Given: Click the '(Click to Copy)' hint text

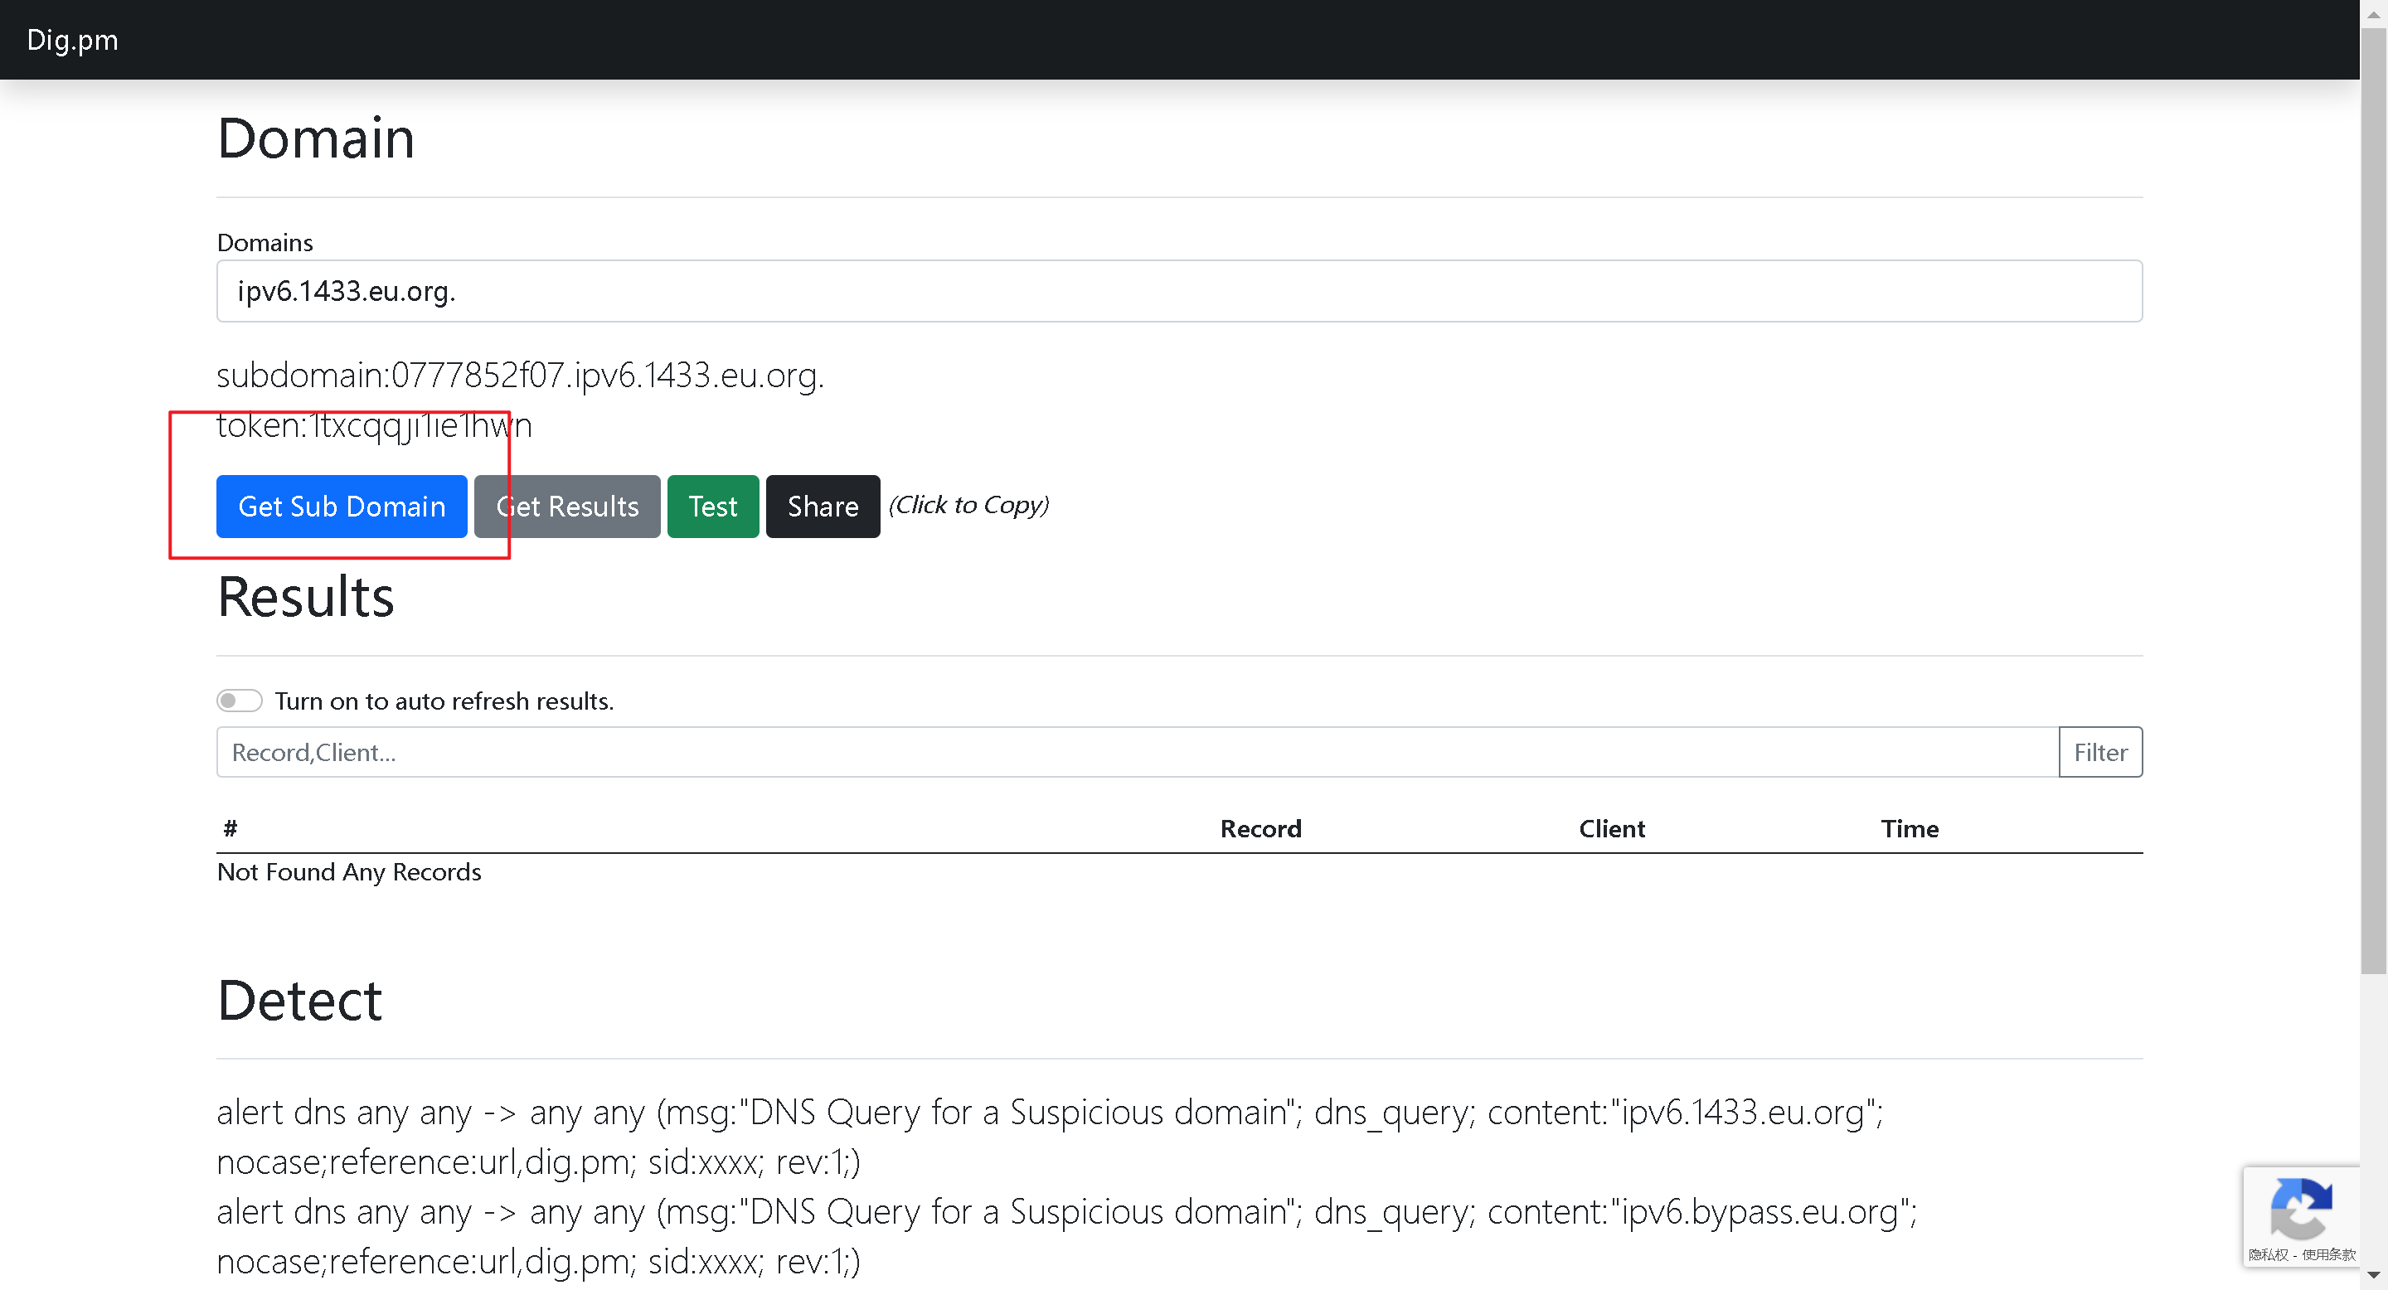Looking at the screenshot, I should [x=968, y=505].
